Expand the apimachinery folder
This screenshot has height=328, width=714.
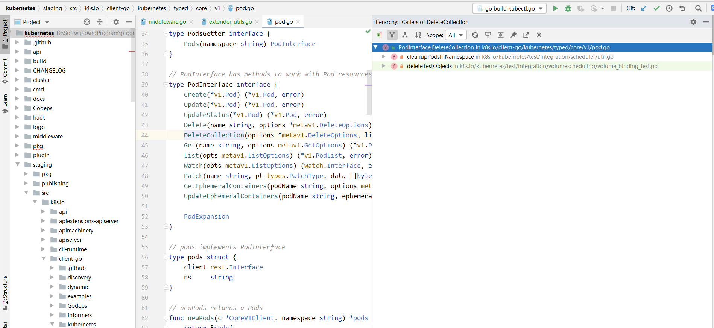tap(43, 230)
